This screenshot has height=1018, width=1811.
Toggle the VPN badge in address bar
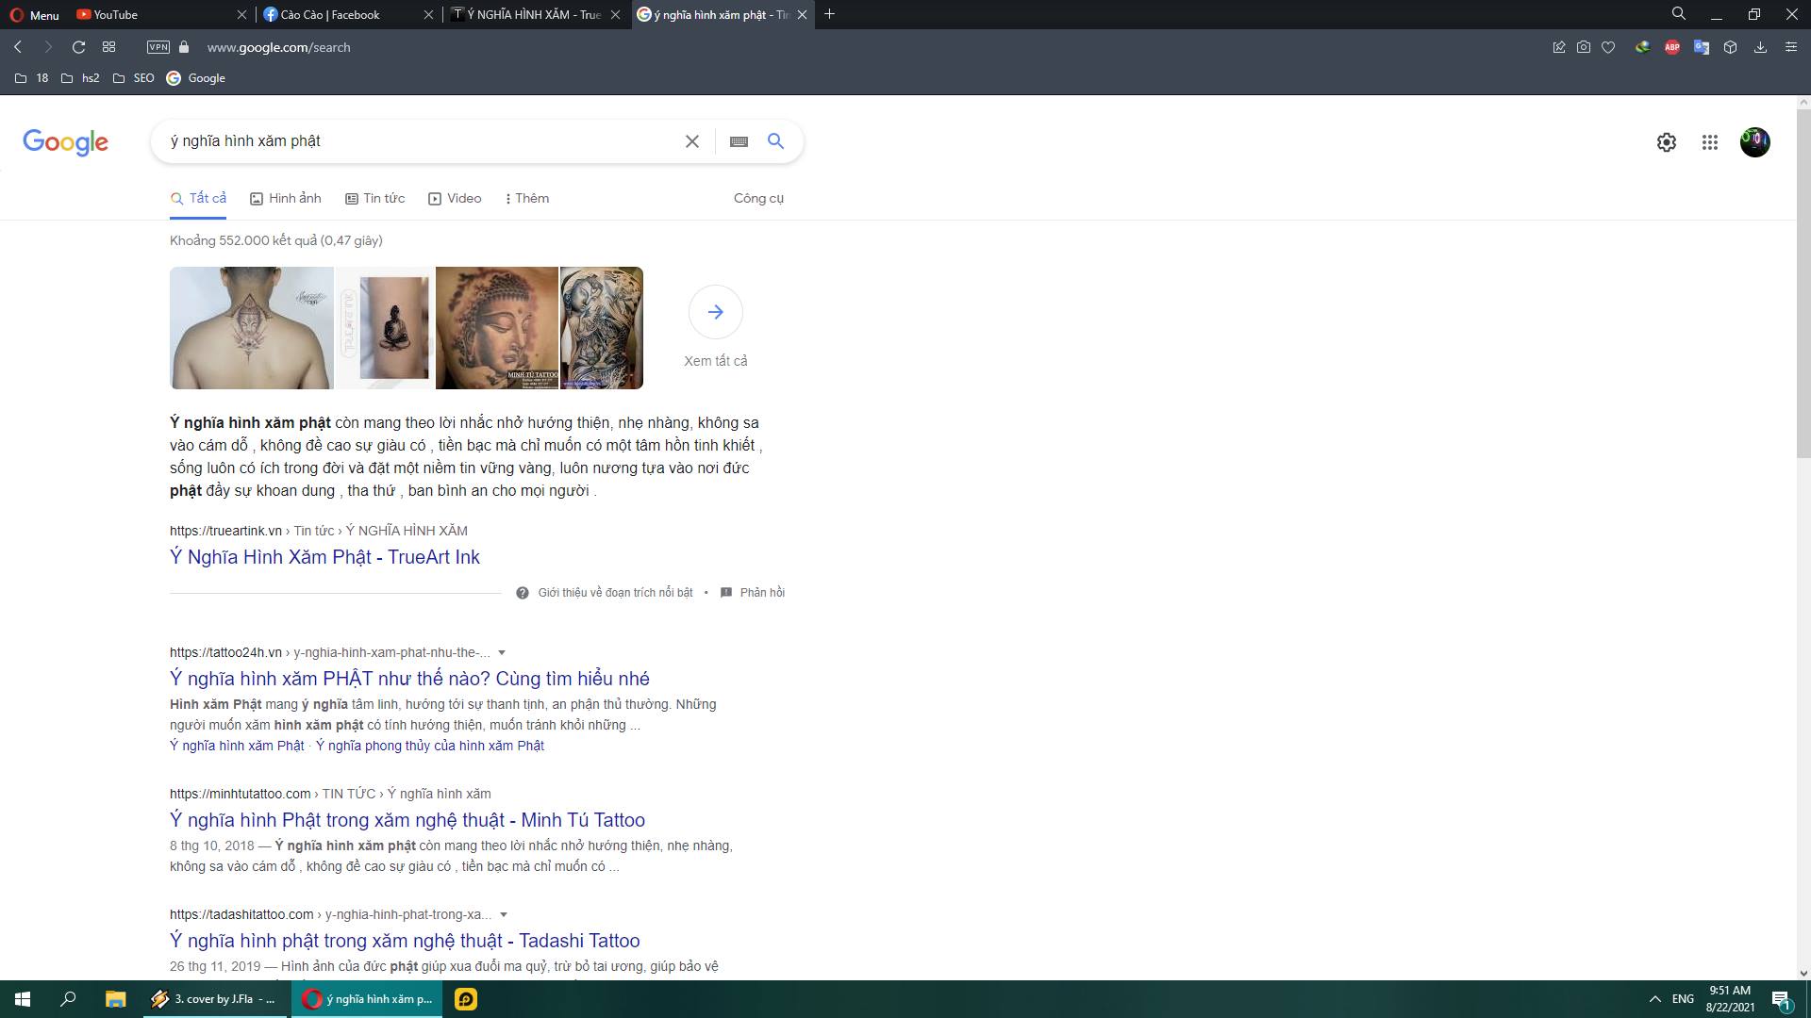coord(158,47)
